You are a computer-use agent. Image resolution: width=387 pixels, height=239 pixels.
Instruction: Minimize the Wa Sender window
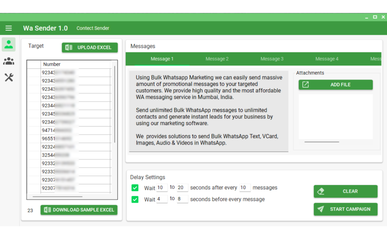coord(366,17)
